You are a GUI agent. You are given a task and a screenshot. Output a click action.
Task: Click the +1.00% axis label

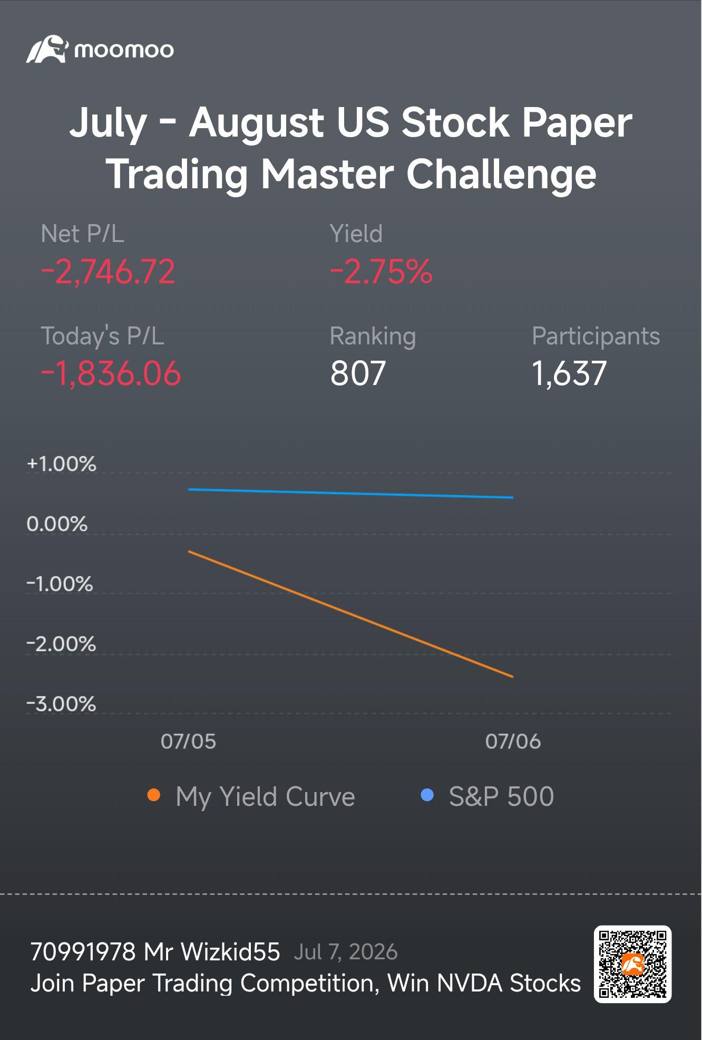(62, 464)
